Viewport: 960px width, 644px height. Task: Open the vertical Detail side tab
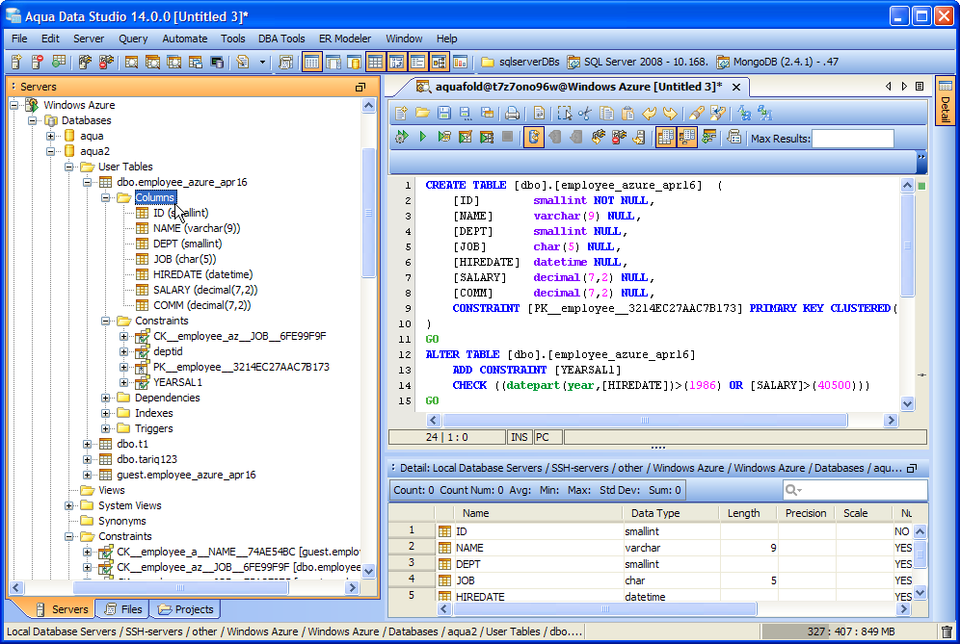coord(945,101)
